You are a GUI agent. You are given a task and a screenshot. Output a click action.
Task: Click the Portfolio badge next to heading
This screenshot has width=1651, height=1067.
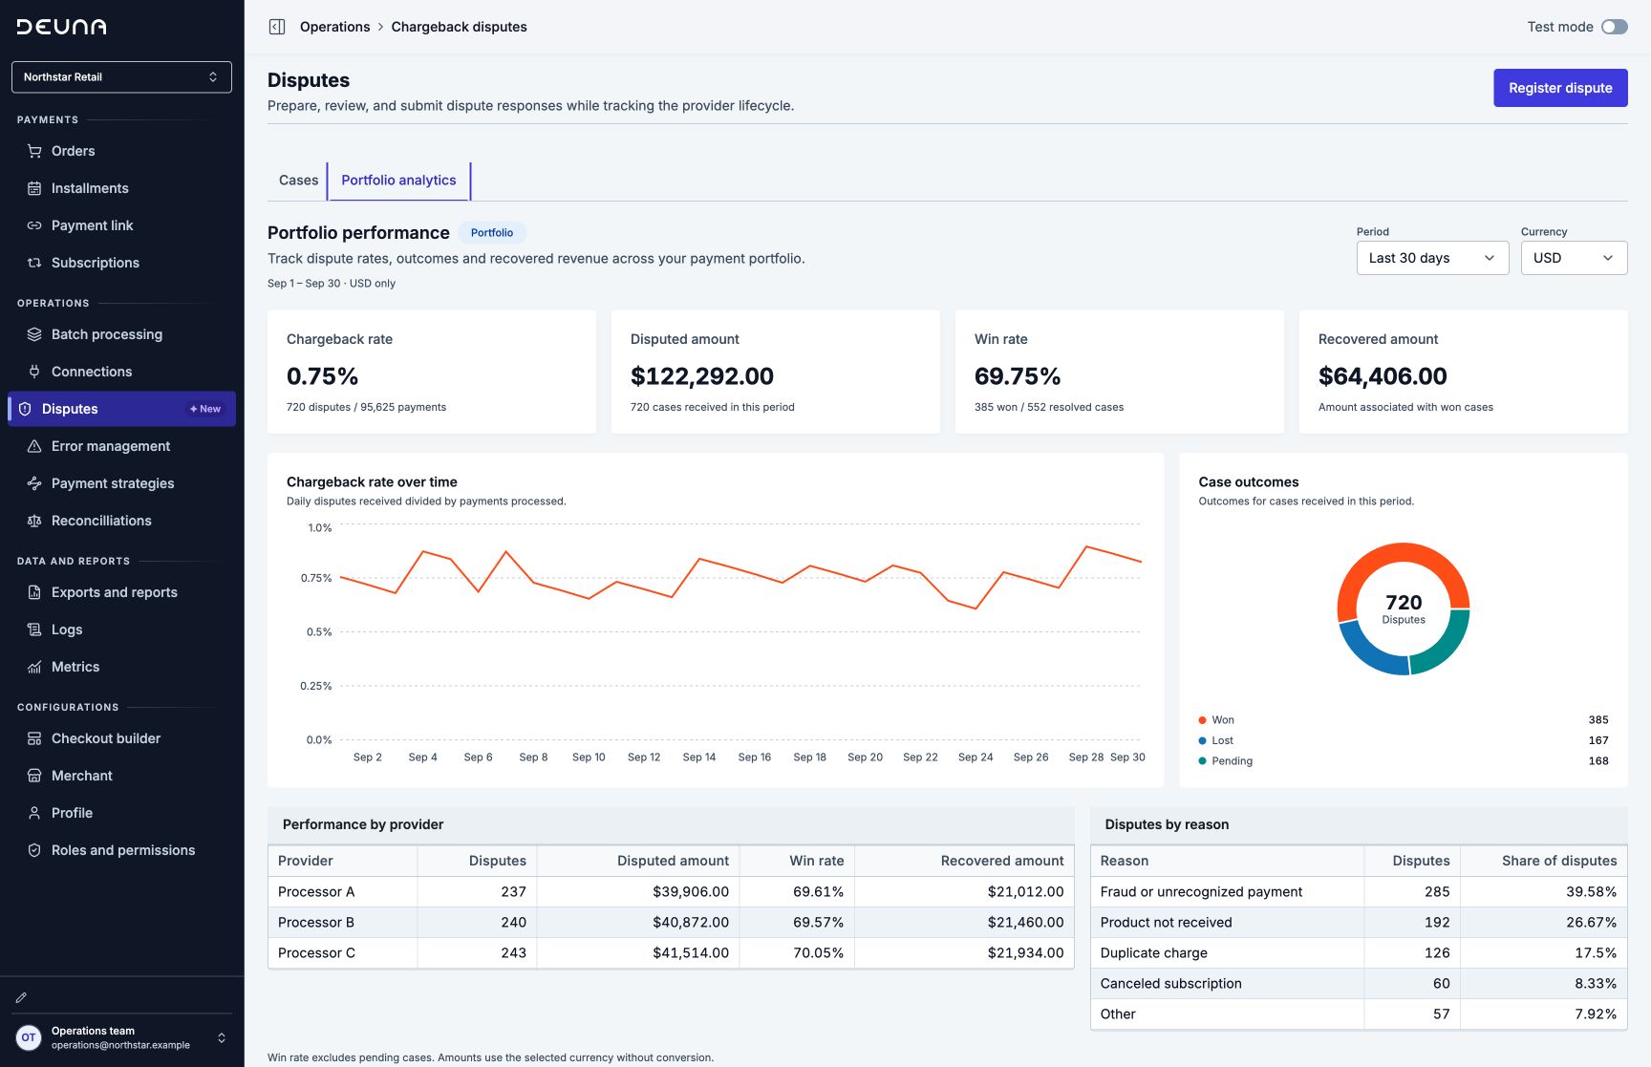click(492, 233)
